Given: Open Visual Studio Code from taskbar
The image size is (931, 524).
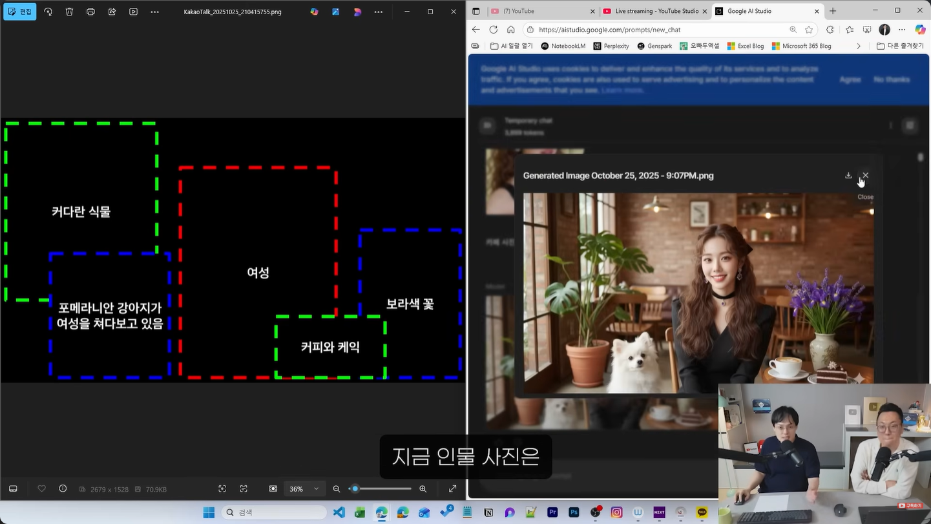Looking at the screenshot, I should pos(339,512).
